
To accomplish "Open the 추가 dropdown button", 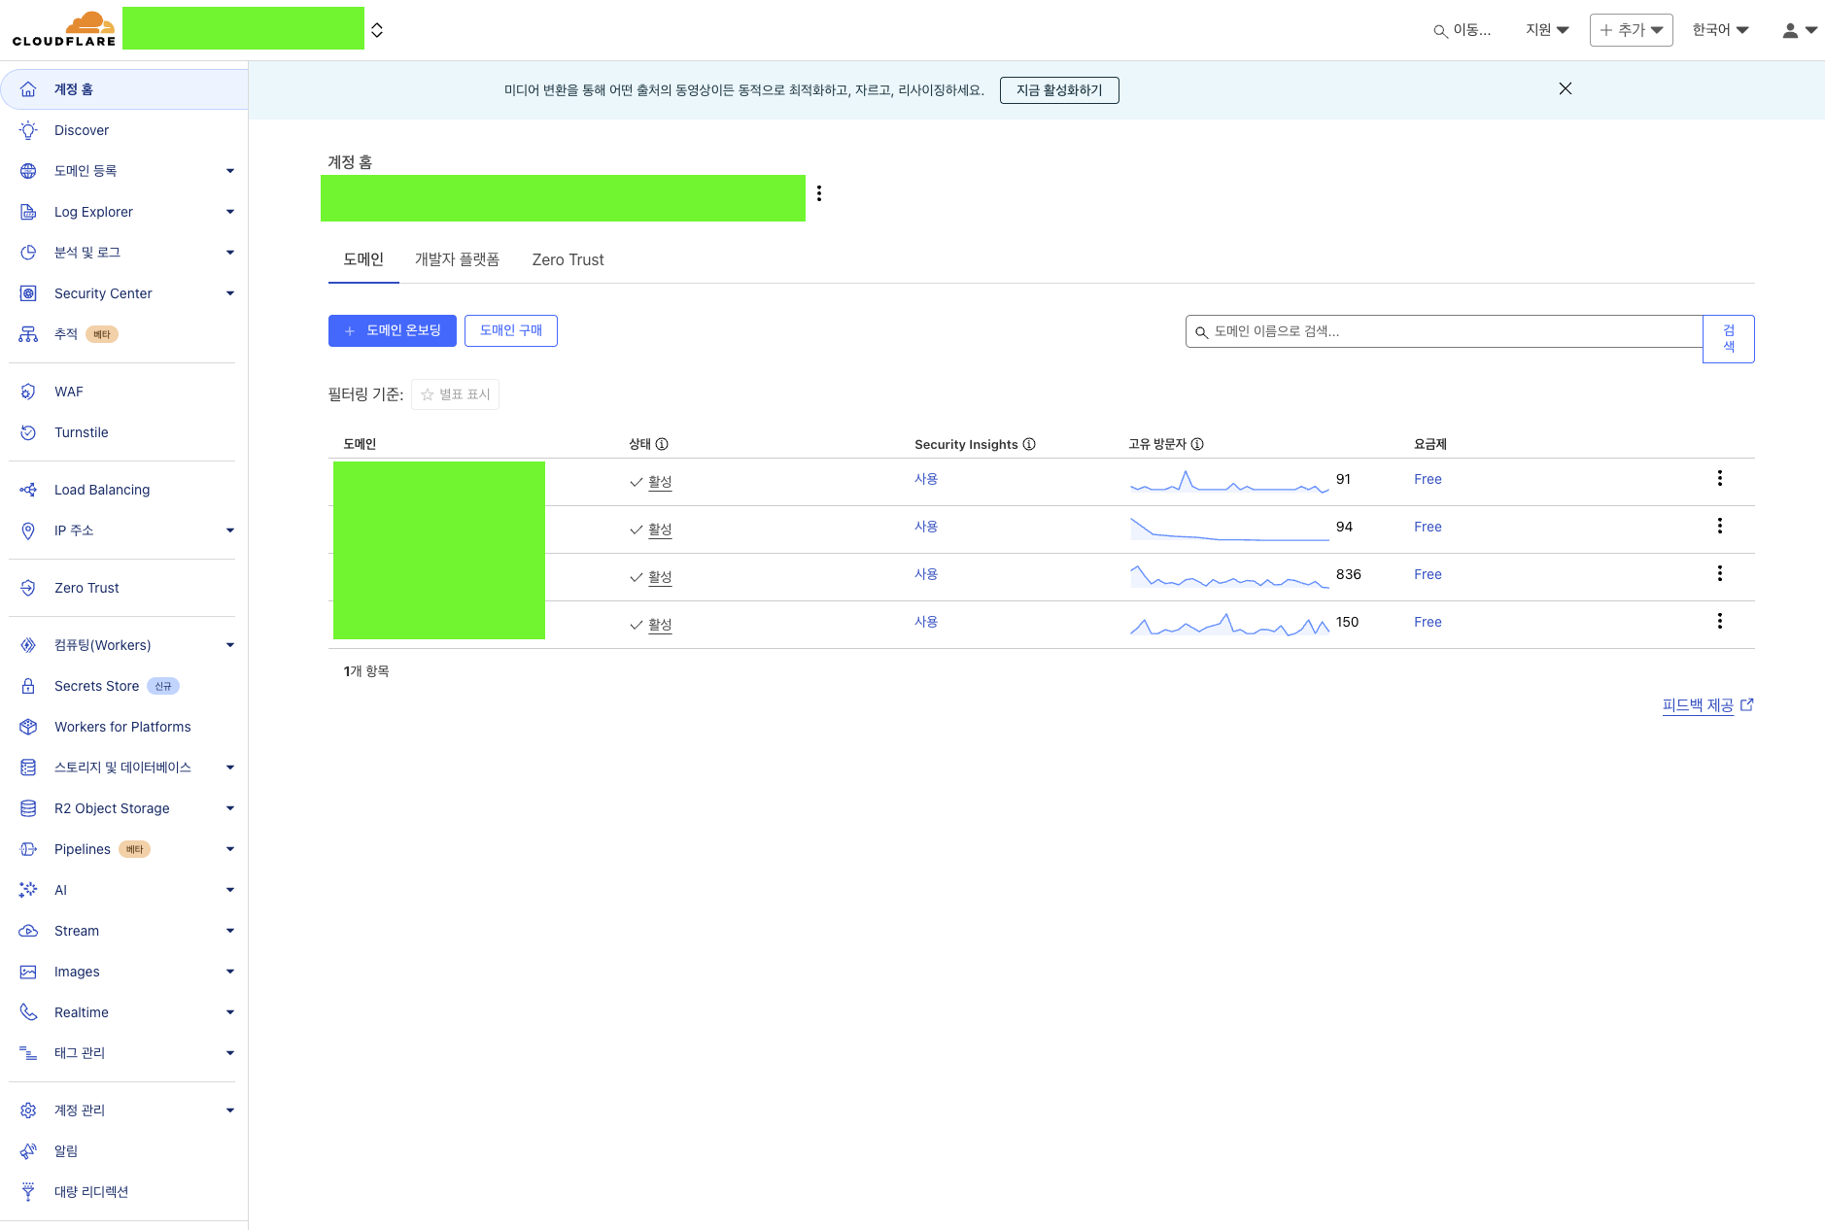I will (x=1631, y=30).
